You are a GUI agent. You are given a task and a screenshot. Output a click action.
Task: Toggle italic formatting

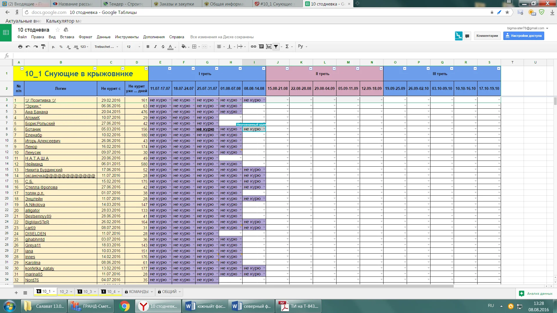point(155,47)
